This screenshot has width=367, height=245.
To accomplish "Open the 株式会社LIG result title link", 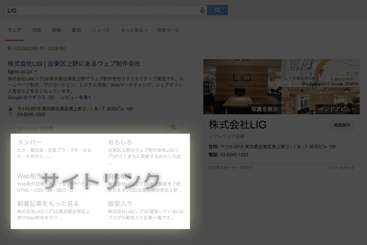I will [x=74, y=64].
